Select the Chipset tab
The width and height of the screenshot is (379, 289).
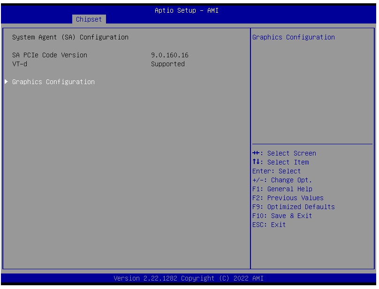point(89,19)
